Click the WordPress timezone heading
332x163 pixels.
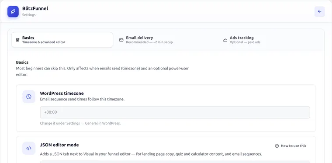point(62,94)
